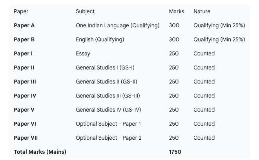The height and width of the screenshot is (160, 259).
Task: Click "Qualifying (Min 25%)" in Paper A row
Action: pos(219,26)
